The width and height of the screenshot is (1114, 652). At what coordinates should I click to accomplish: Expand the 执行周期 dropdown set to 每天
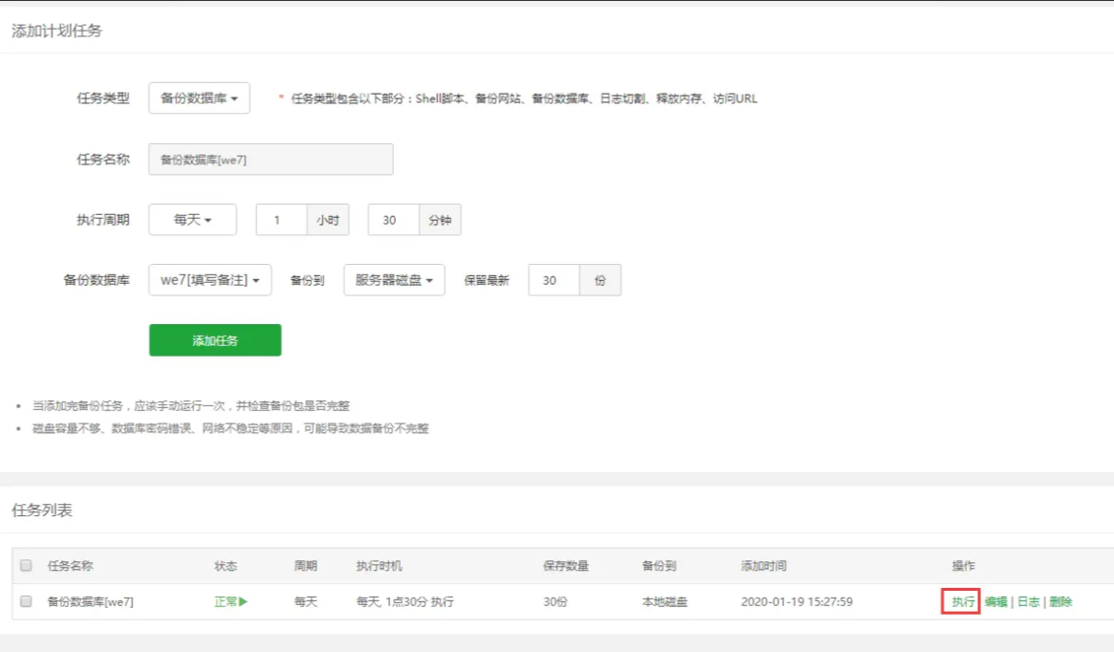(192, 220)
